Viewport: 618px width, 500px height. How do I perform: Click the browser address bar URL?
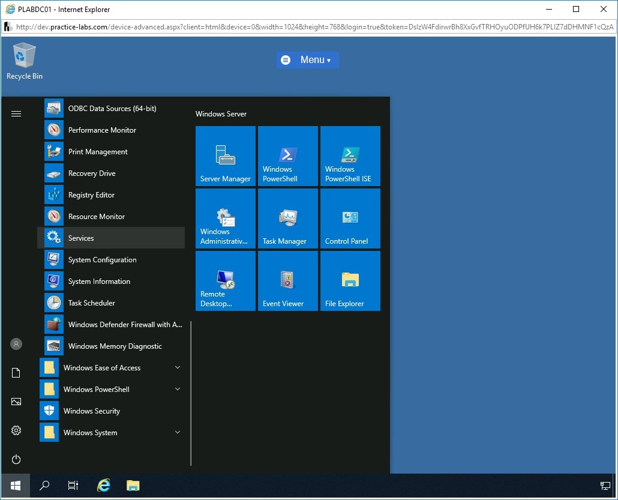coord(312,27)
